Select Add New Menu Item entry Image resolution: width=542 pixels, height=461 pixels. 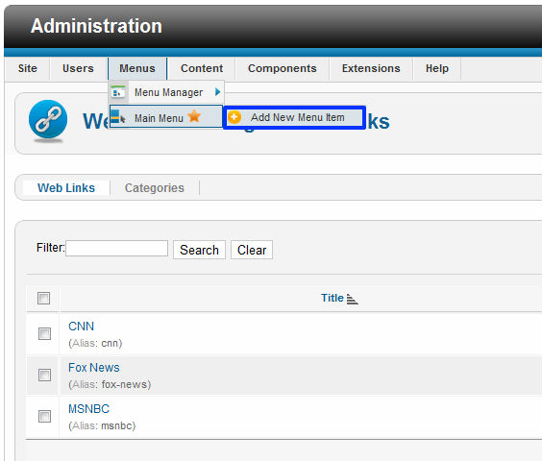(294, 117)
